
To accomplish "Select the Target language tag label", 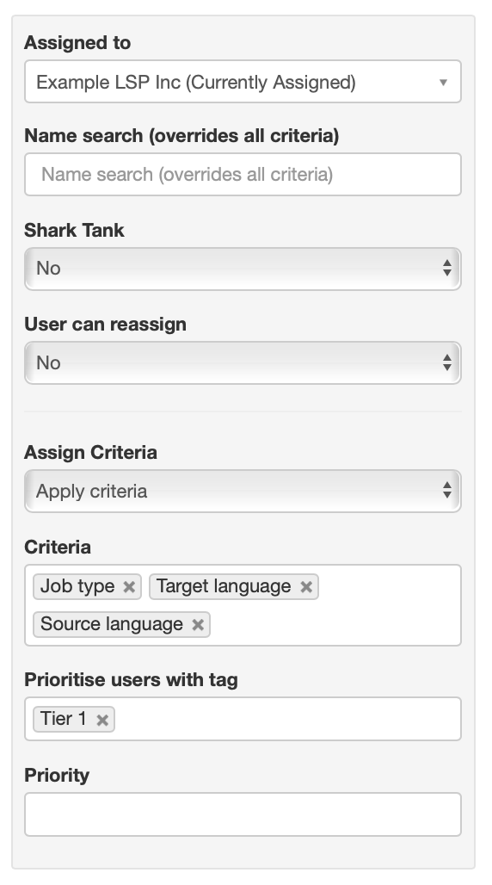I will [224, 586].
